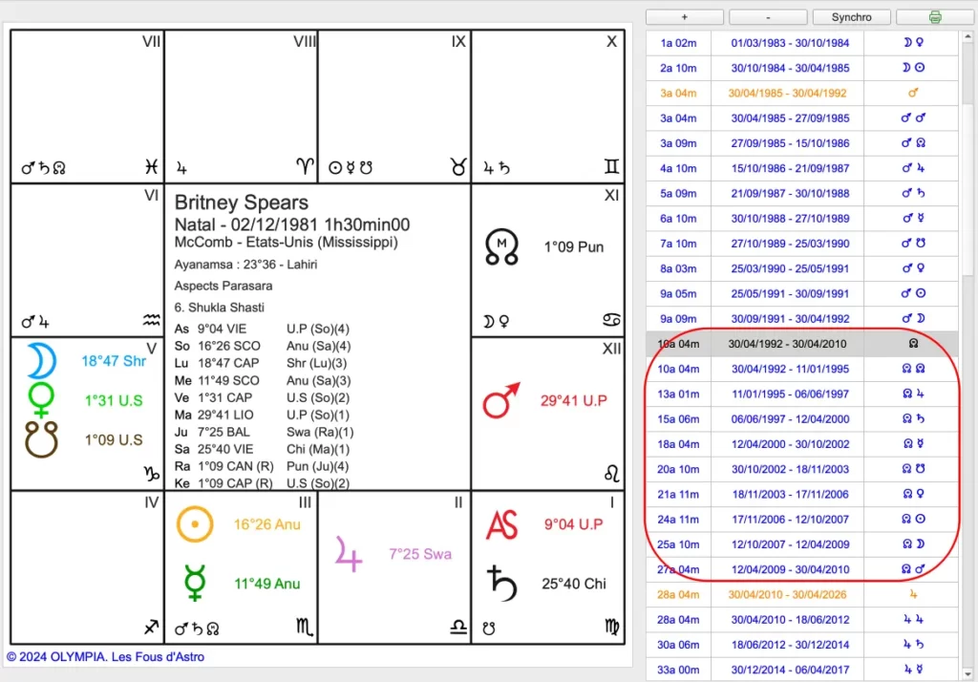Click the dasha table scrollbar up arrow
The width and height of the screenshot is (978, 682).
point(967,37)
